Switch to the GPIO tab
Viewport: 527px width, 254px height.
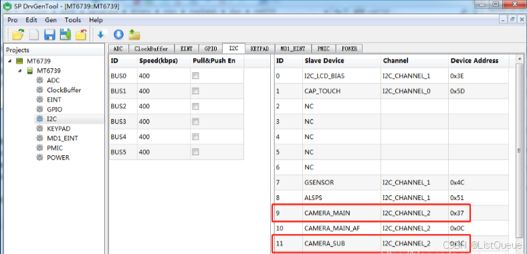211,49
